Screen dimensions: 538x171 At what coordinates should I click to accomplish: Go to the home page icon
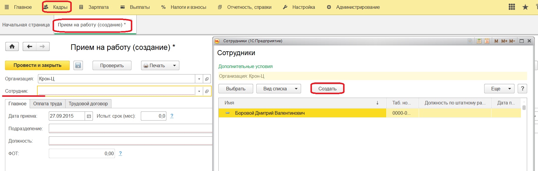(x=12, y=46)
